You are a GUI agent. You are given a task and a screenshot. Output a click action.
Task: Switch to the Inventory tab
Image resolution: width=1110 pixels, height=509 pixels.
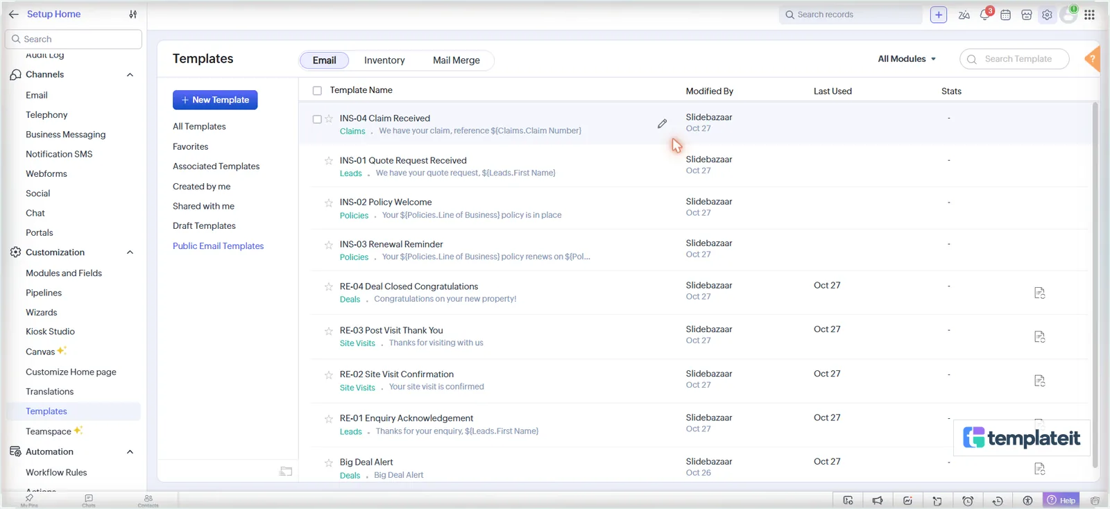384,60
